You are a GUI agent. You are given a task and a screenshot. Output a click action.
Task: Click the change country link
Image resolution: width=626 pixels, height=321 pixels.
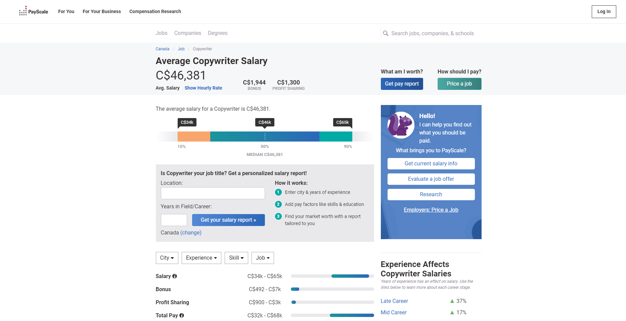point(191,233)
